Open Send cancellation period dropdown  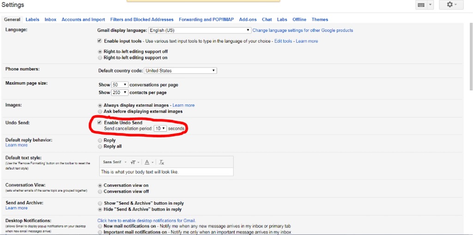tap(160, 129)
